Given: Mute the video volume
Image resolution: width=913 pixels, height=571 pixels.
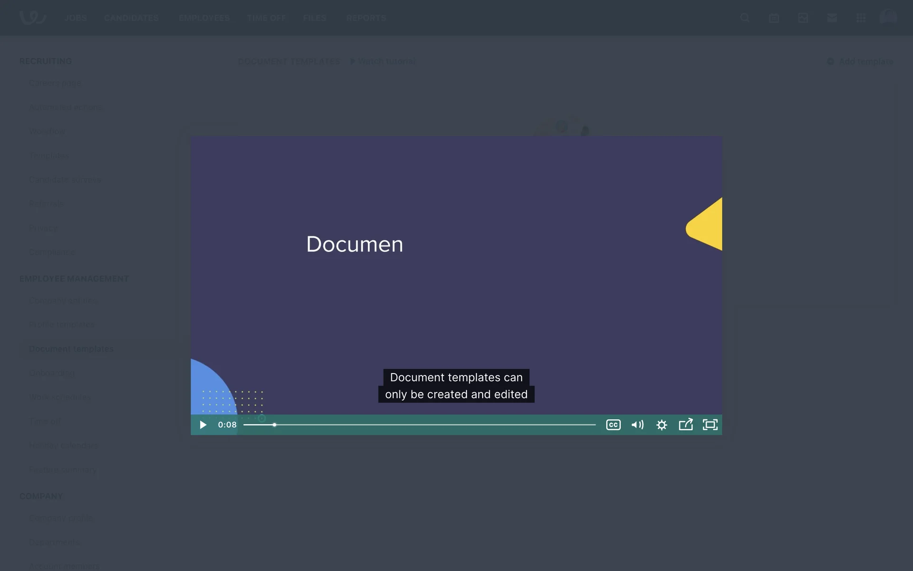Looking at the screenshot, I should 637,425.
